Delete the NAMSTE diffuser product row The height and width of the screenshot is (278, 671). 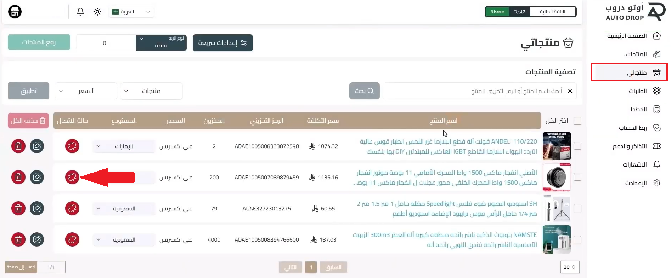pos(18,239)
